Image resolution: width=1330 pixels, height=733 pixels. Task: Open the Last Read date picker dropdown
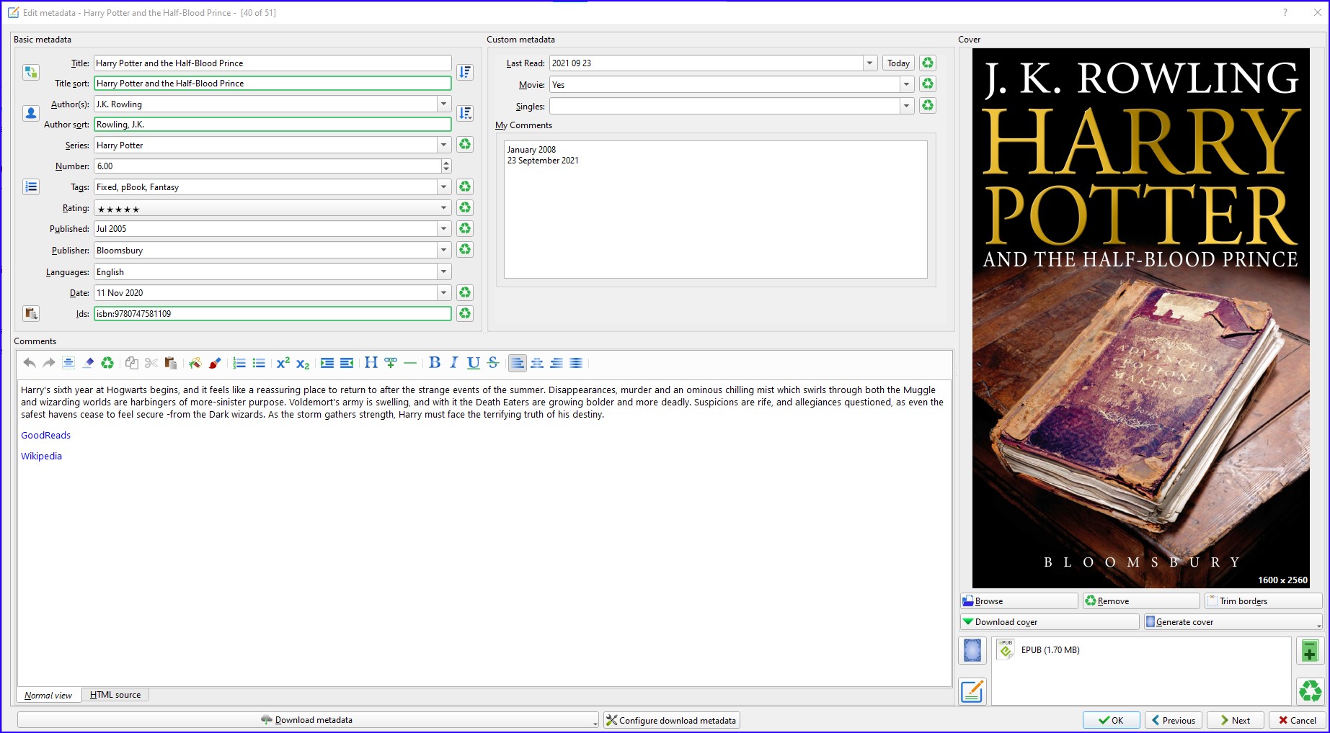pyautogui.click(x=870, y=63)
